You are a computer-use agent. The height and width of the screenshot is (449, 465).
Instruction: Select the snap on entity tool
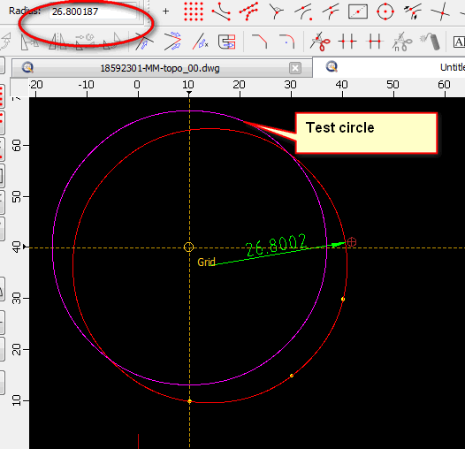click(x=248, y=11)
